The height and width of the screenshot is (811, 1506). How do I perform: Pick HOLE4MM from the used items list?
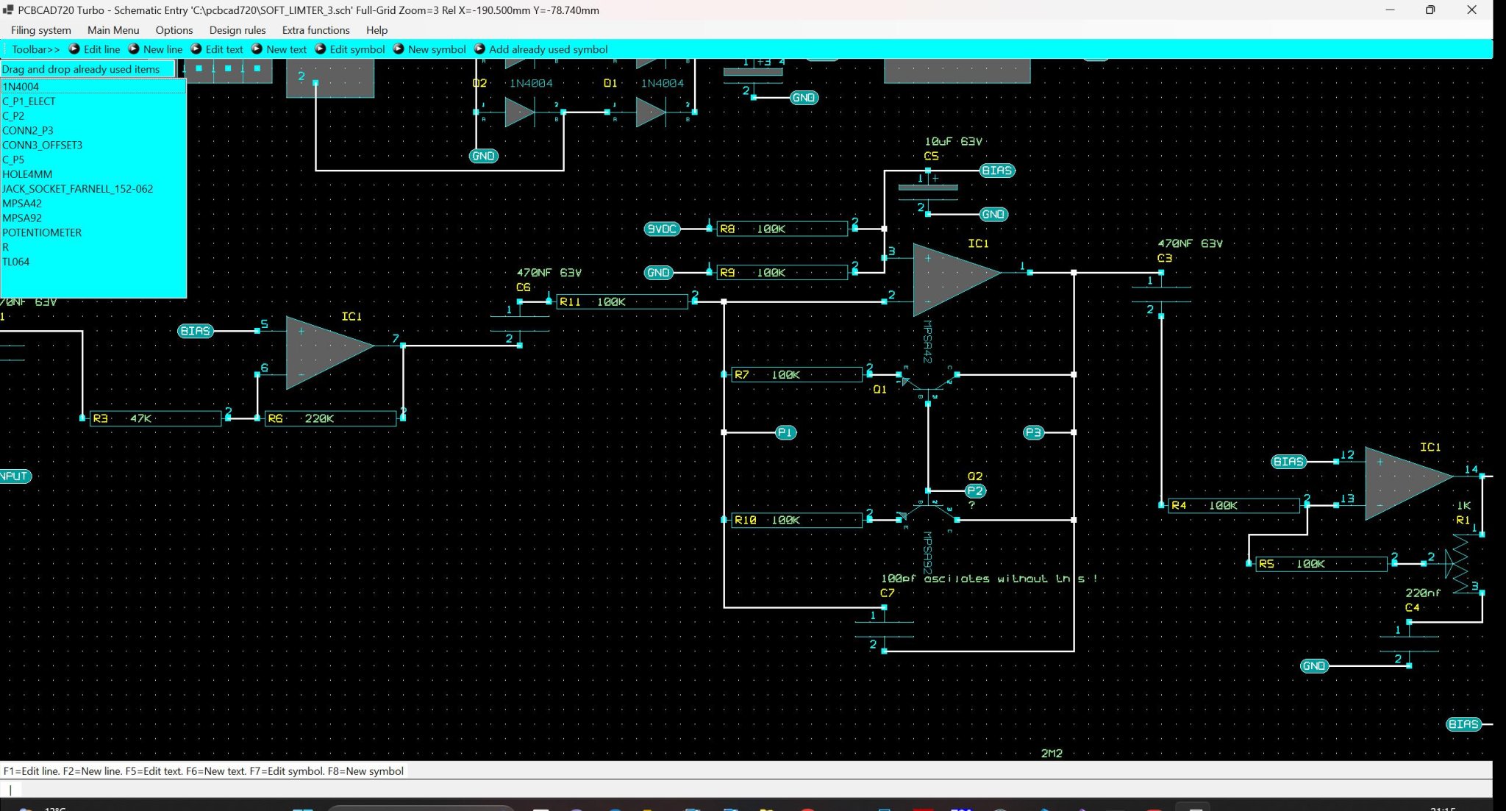pos(93,174)
